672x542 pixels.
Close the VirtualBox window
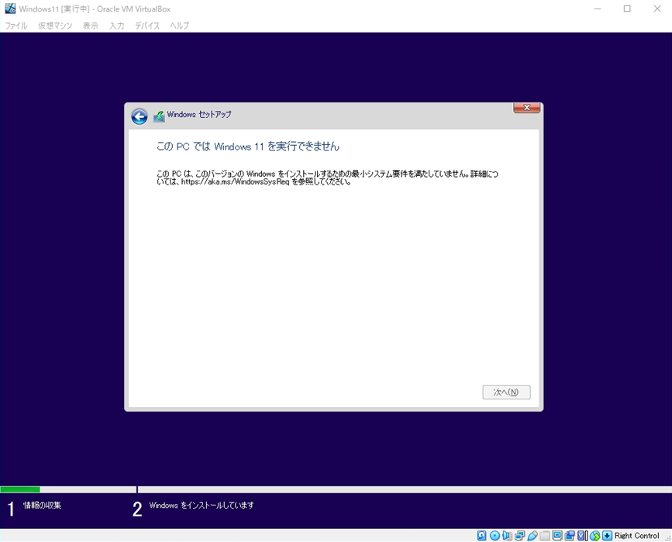[x=657, y=9]
